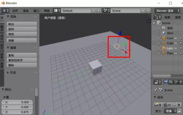The height and width of the screenshot is (115, 183).
Task: Open the 渲染 menu in top bar
Action: 26,11
